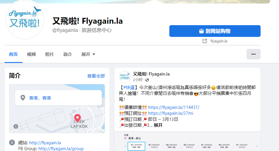Select the 22/04/2023 fare cell
The width and height of the screenshot is (279, 151).
pyautogui.click(x=206, y=146)
